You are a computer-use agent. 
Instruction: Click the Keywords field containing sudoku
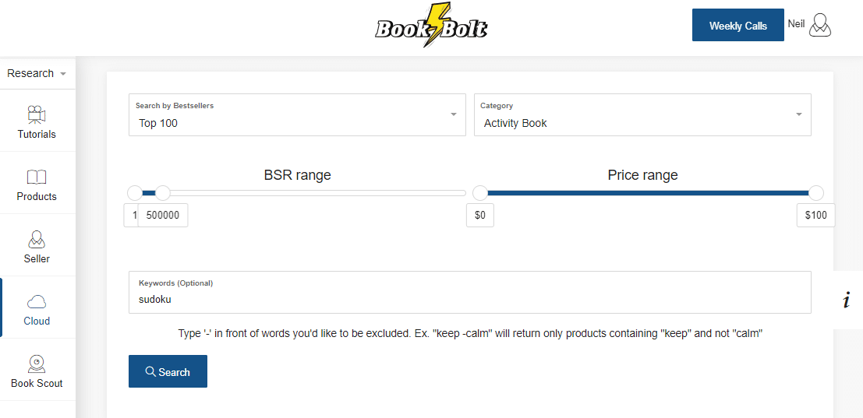click(470, 292)
